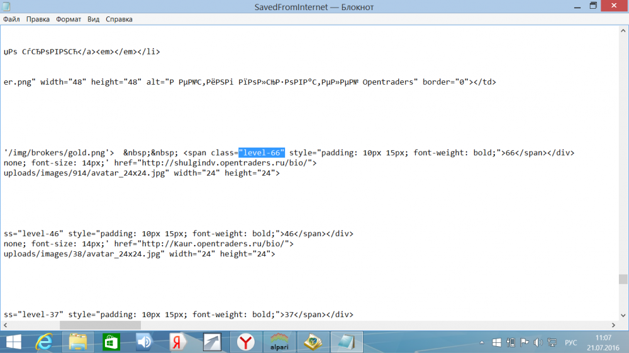Click the Notepad icon in the title bar

pos(6,6)
